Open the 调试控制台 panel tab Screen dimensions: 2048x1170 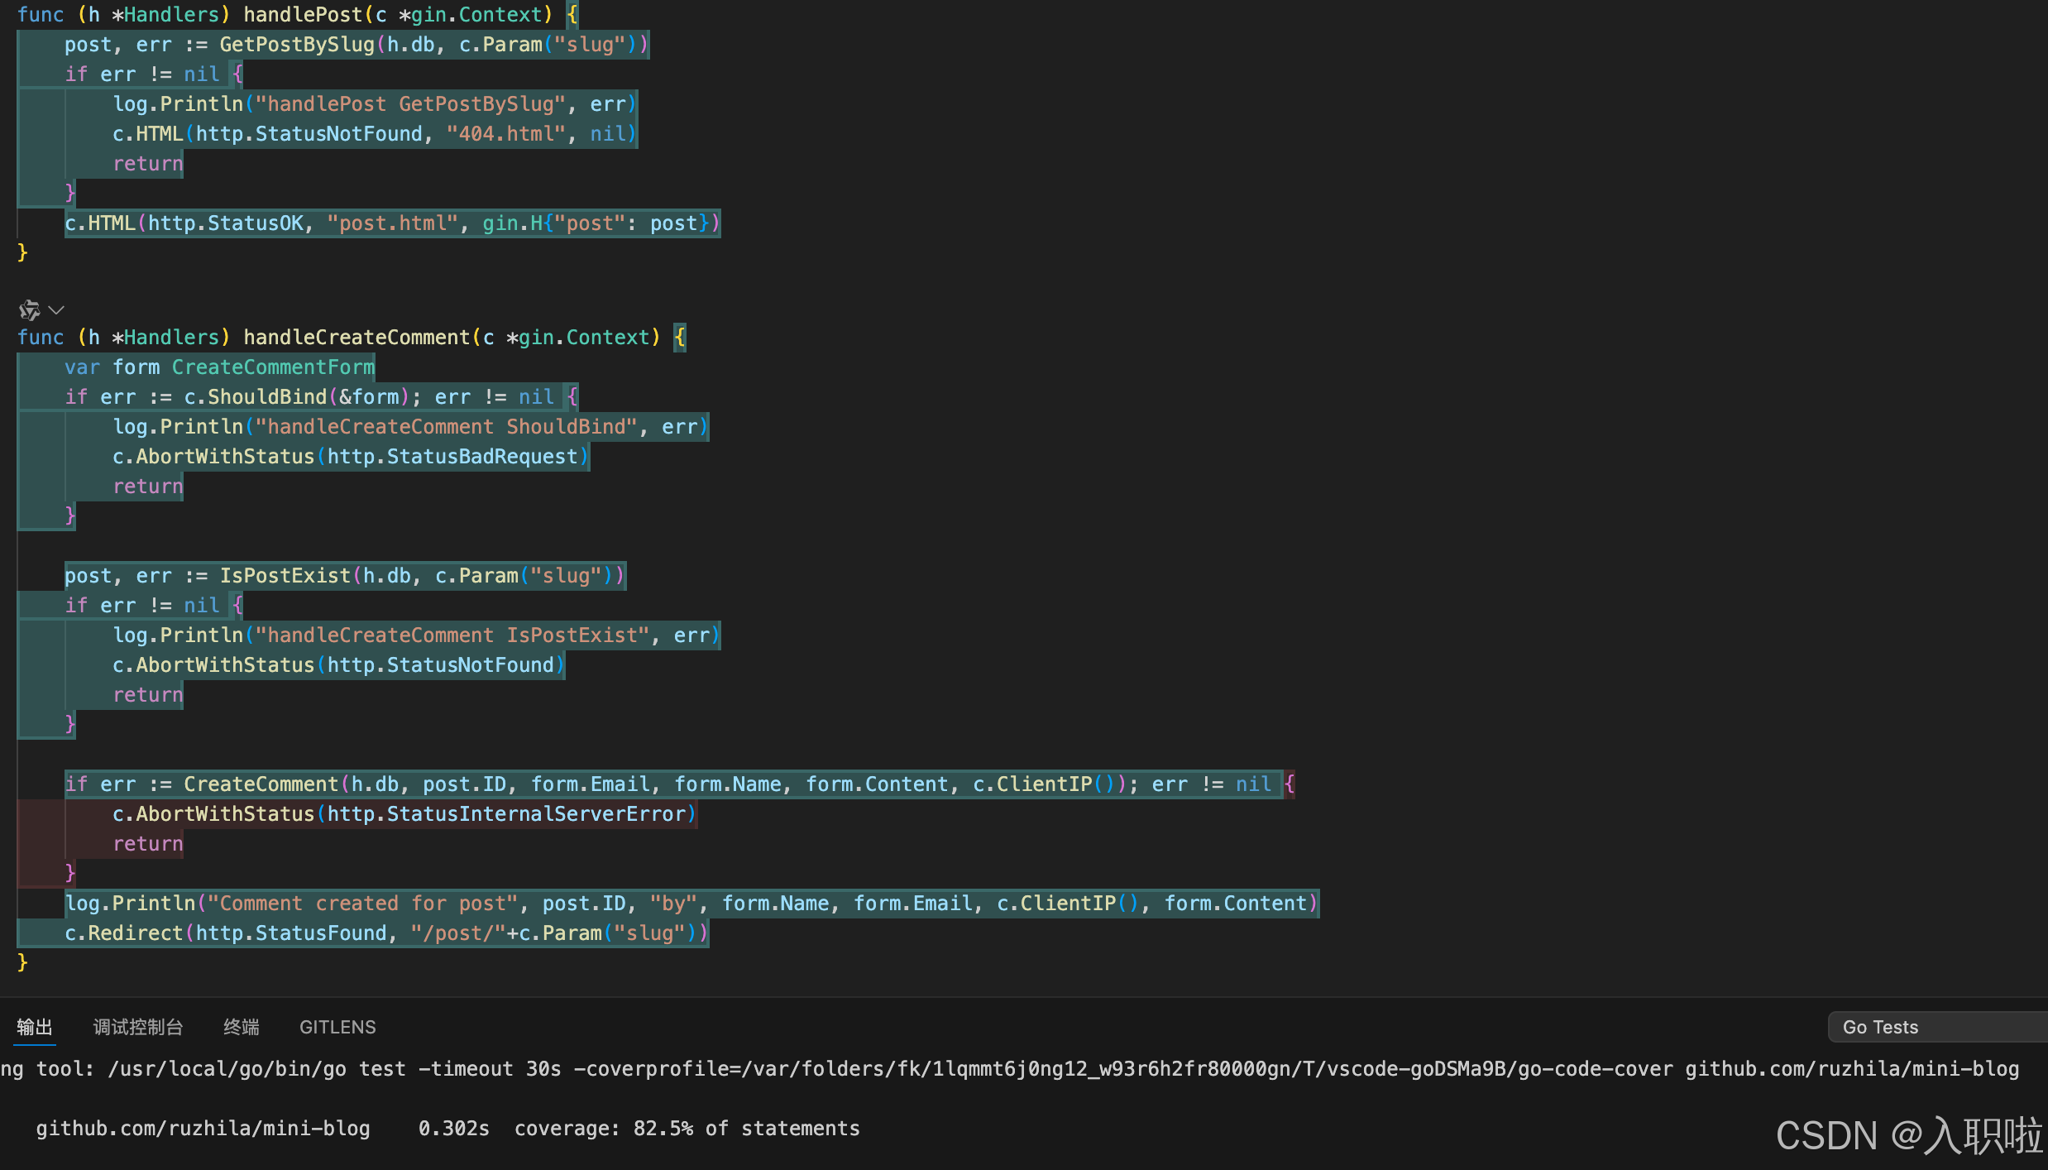pos(138,1027)
